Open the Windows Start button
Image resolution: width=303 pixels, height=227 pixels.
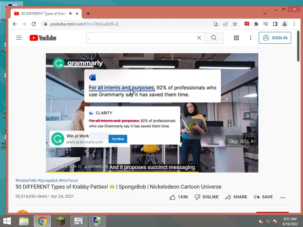7,221
